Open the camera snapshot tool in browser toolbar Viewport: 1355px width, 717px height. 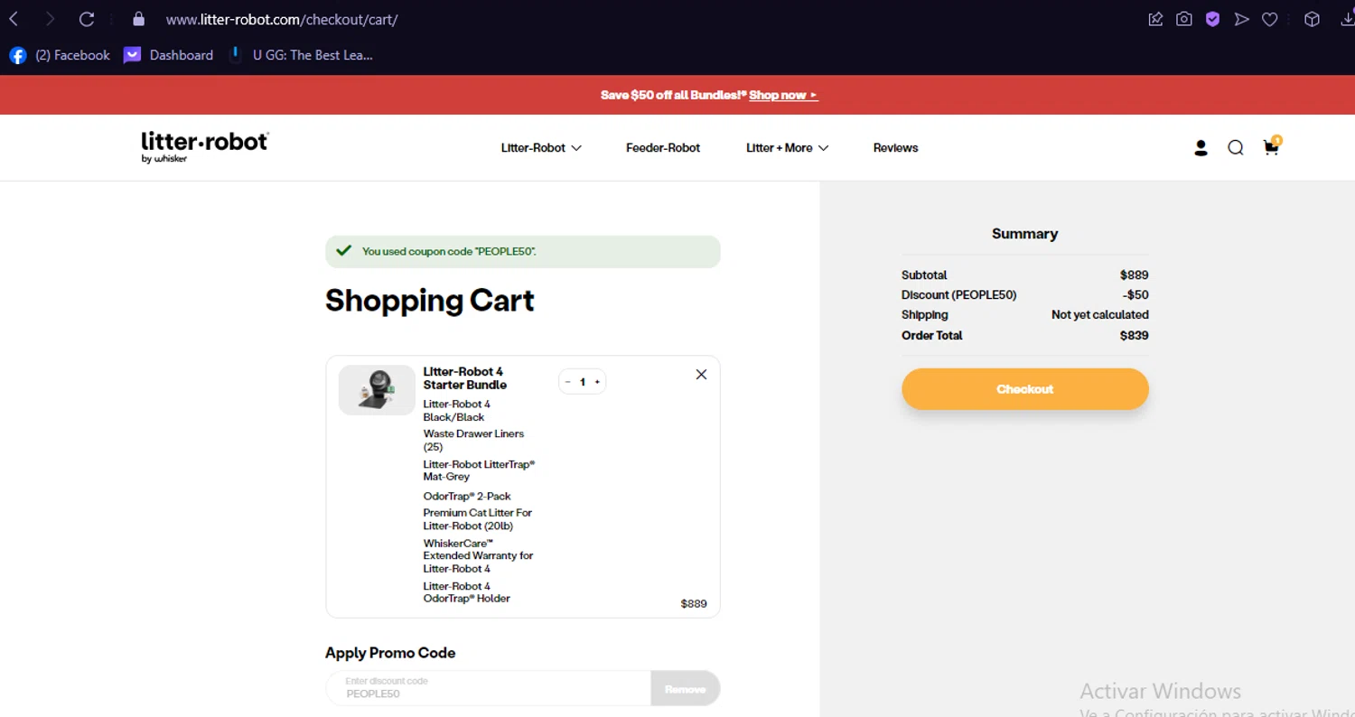pyautogui.click(x=1184, y=19)
